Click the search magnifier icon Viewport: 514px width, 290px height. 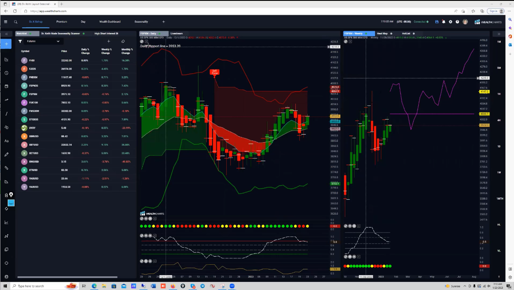[15, 22]
